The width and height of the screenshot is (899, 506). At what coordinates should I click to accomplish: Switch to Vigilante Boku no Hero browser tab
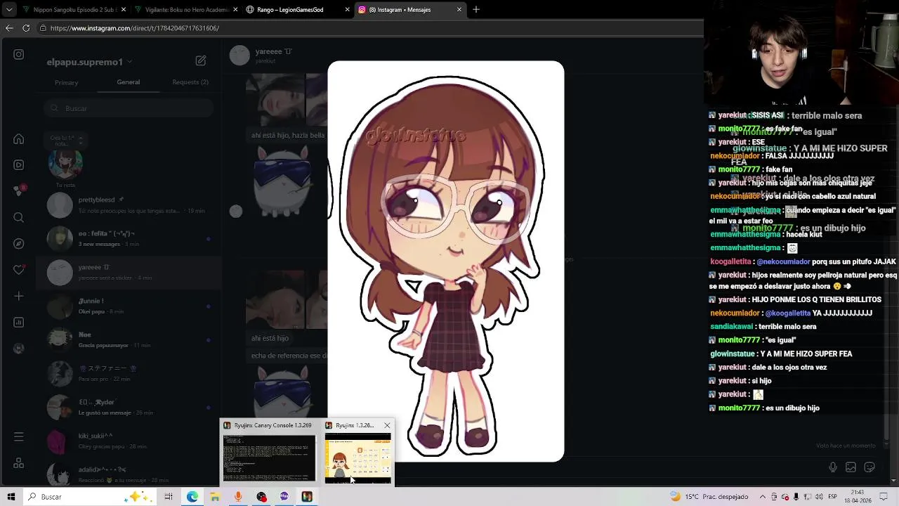pos(186,10)
